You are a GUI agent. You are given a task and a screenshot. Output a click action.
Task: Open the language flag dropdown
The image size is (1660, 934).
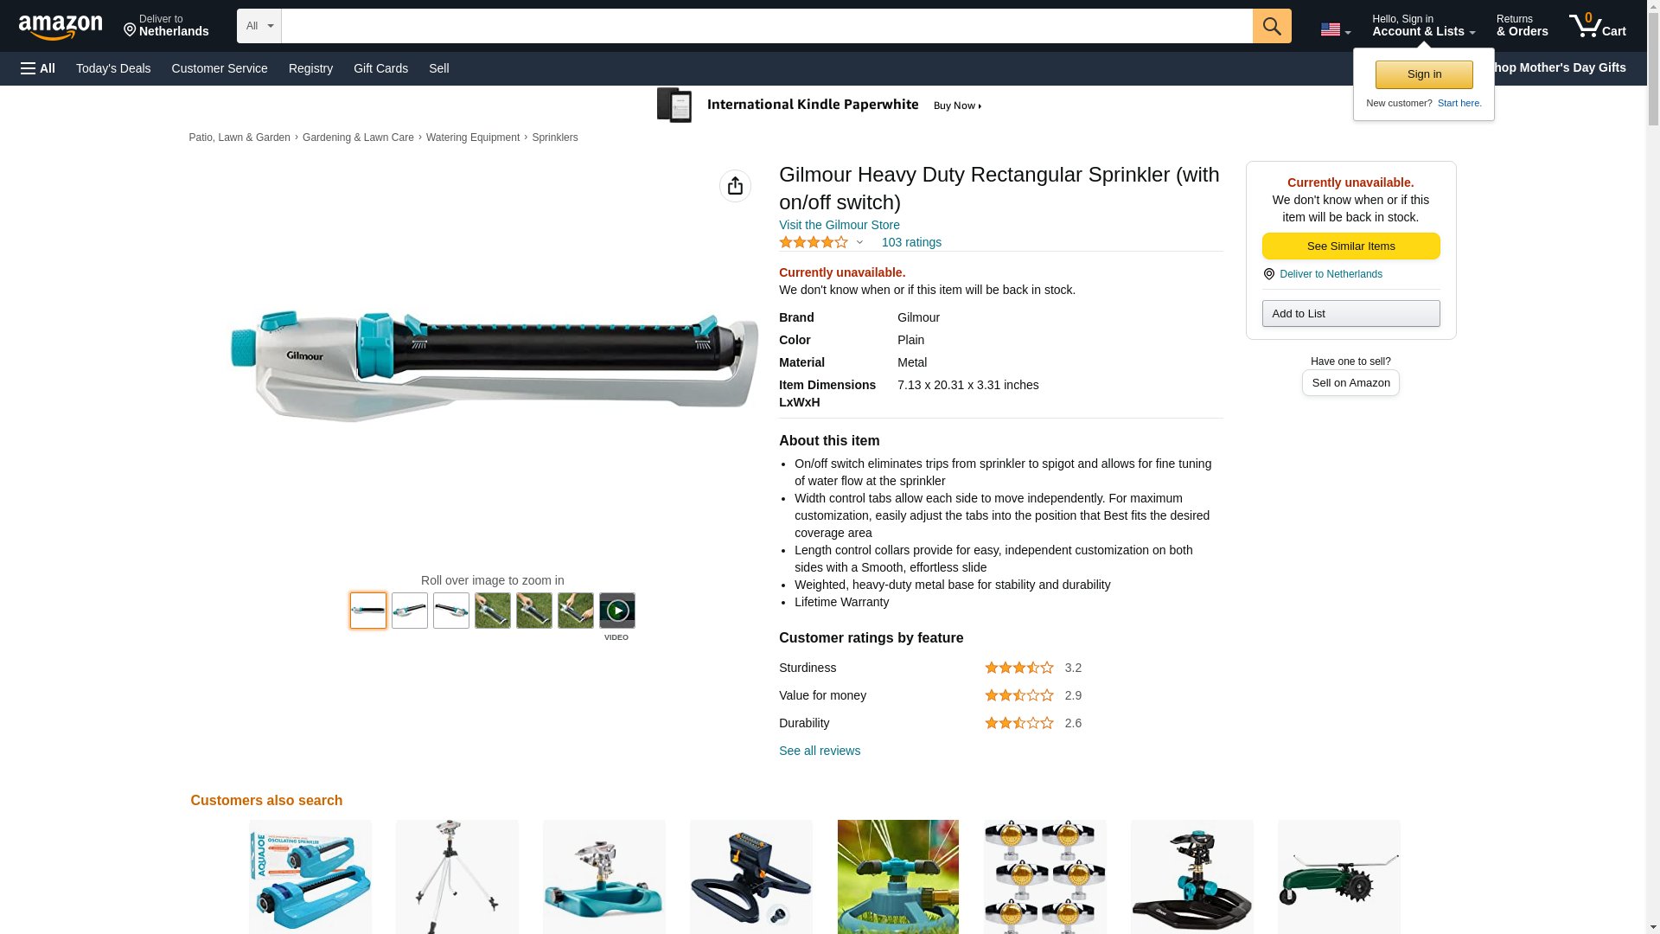(1335, 29)
